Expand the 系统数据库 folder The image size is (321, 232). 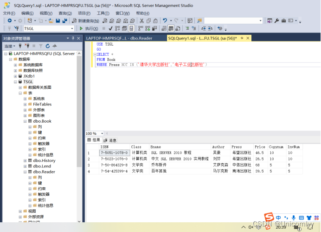click(15, 65)
